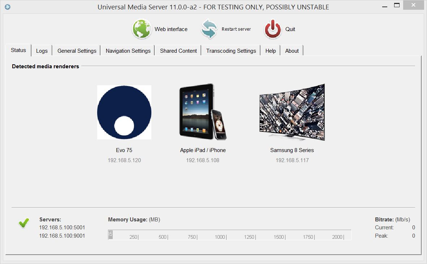
Task: Click the Restart server label
Action: point(236,29)
